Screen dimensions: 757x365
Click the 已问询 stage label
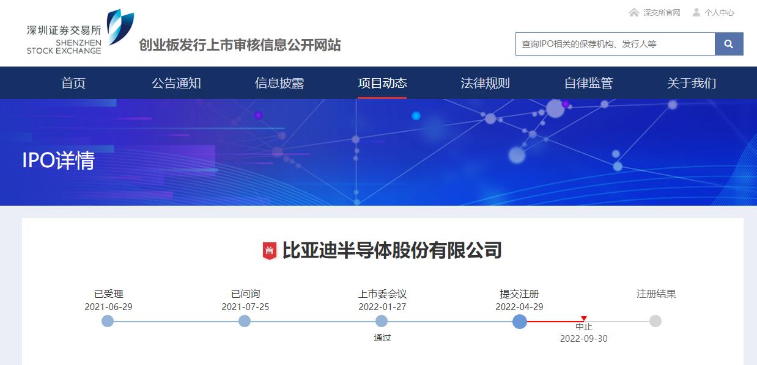click(245, 294)
